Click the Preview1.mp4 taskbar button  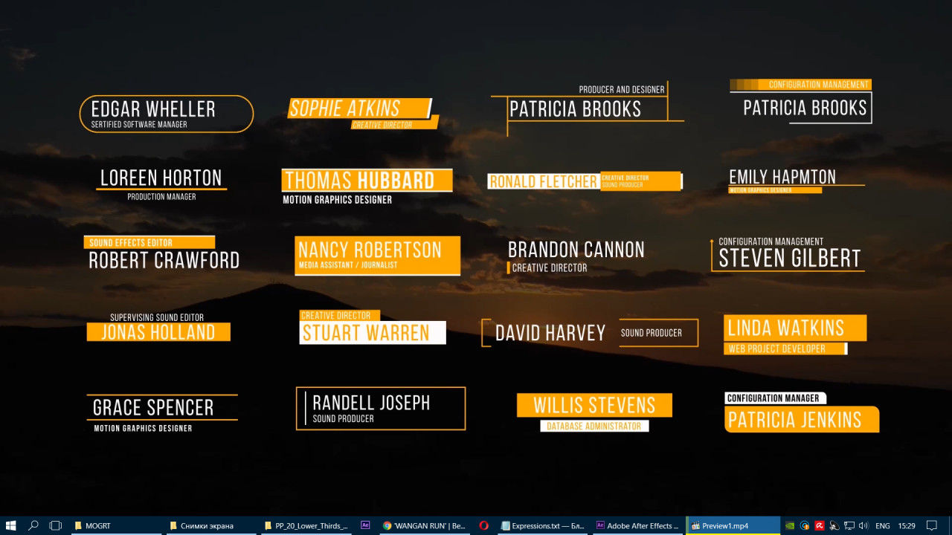(x=733, y=525)
